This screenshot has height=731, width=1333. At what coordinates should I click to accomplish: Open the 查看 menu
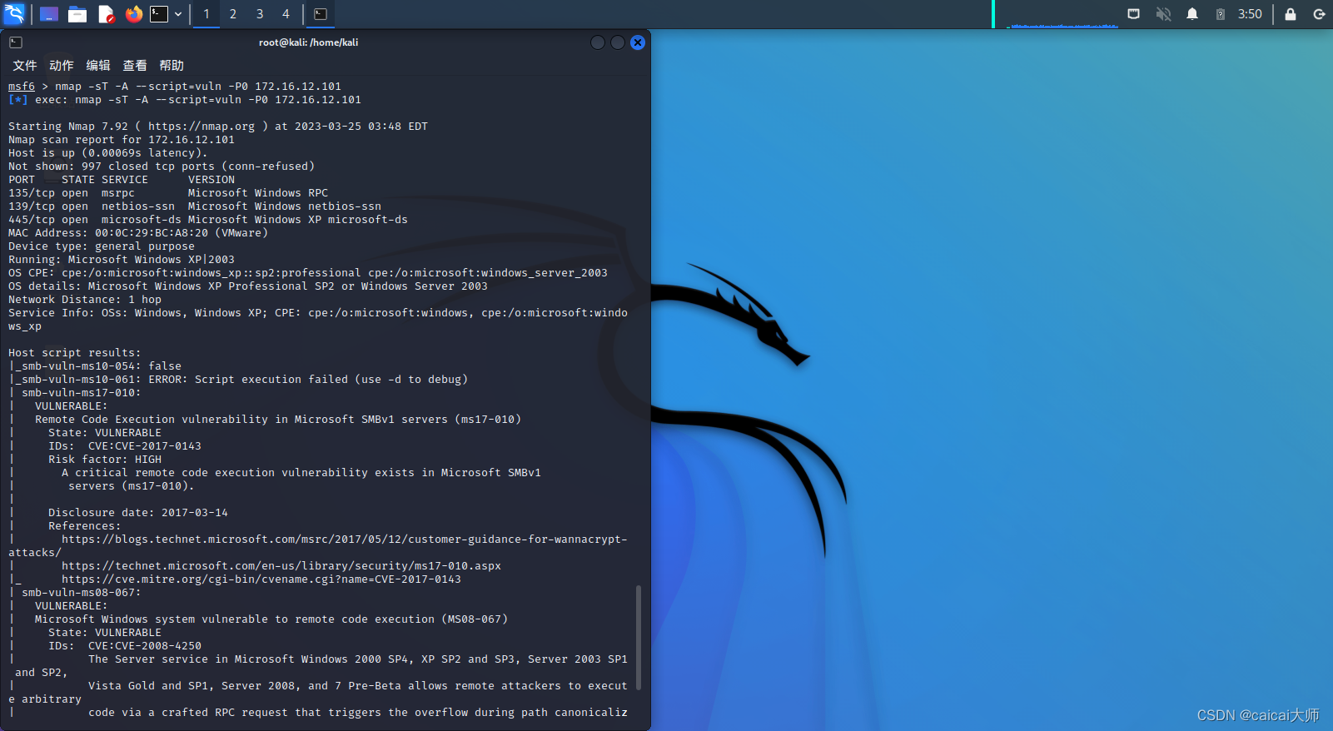pos(135,65)
